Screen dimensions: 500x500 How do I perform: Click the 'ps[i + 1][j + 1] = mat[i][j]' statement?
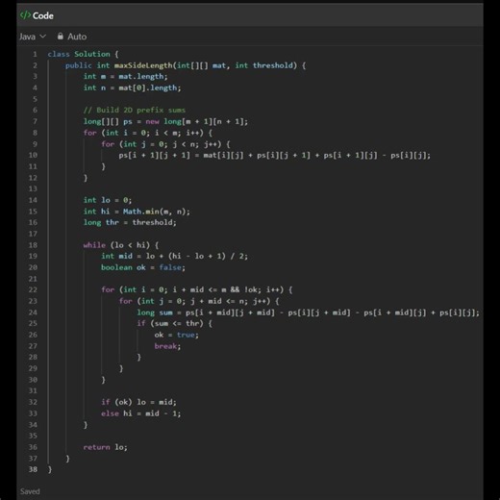274,155
